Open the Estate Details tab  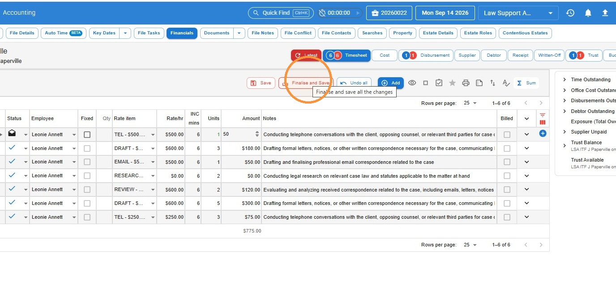tap(439, 33)
